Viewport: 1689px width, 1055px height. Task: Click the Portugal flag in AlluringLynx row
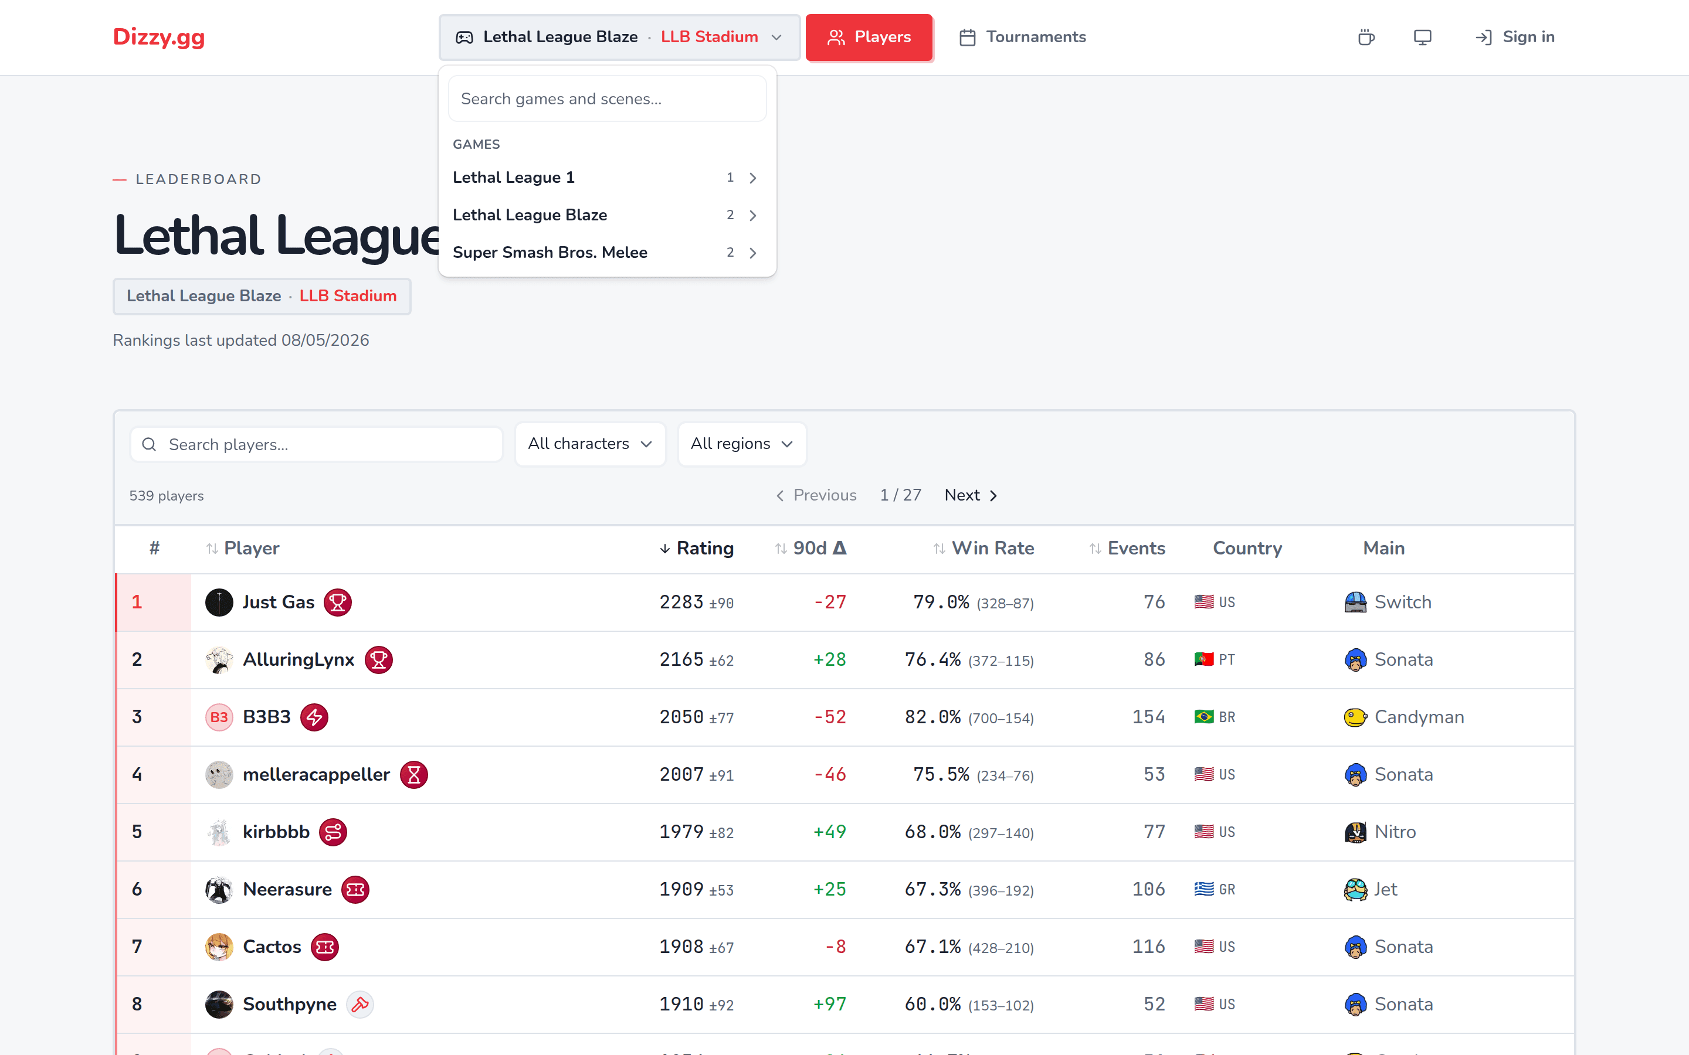click(1204, 659)
